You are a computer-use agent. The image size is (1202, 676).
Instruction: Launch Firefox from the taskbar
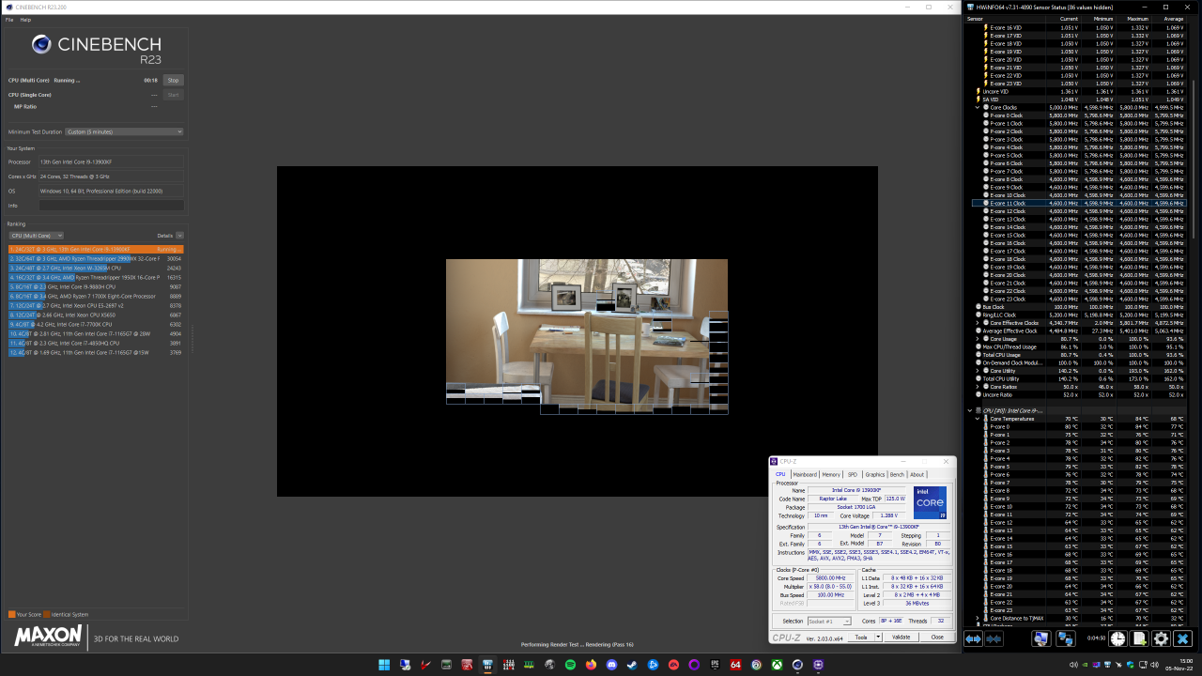pos(590,667)
